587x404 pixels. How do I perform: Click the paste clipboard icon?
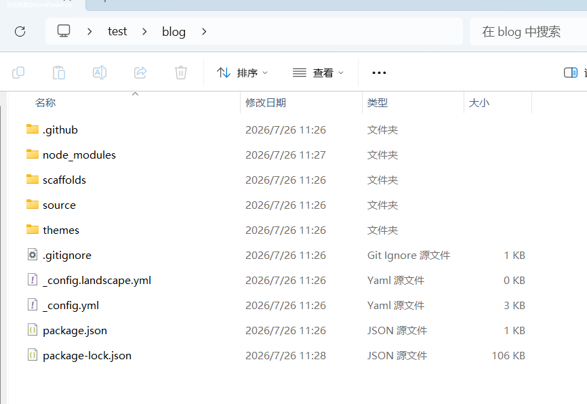coord(59,73)
